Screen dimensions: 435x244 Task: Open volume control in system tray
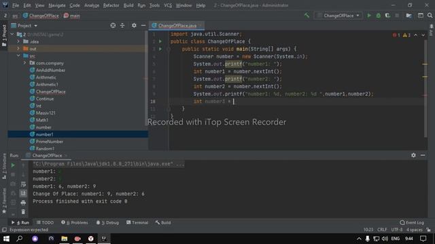pyautogui.click(x=385, y=239)
